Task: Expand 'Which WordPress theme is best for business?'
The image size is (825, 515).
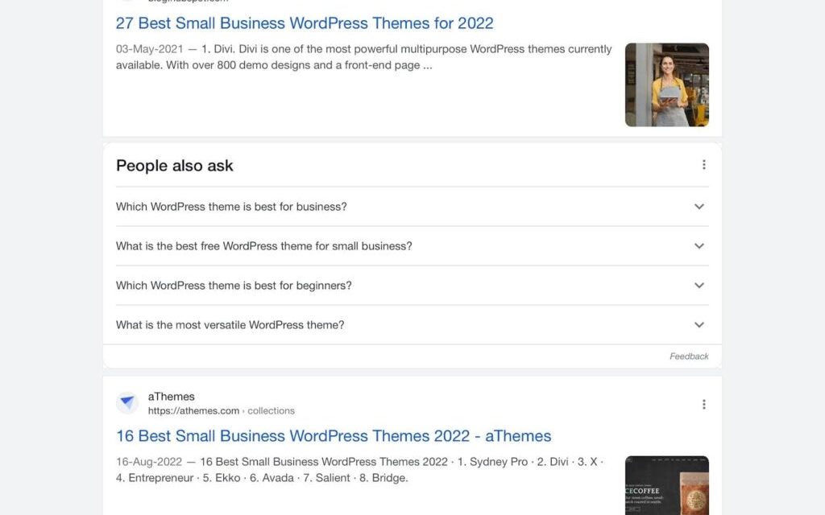Action: tap(231, 206)
